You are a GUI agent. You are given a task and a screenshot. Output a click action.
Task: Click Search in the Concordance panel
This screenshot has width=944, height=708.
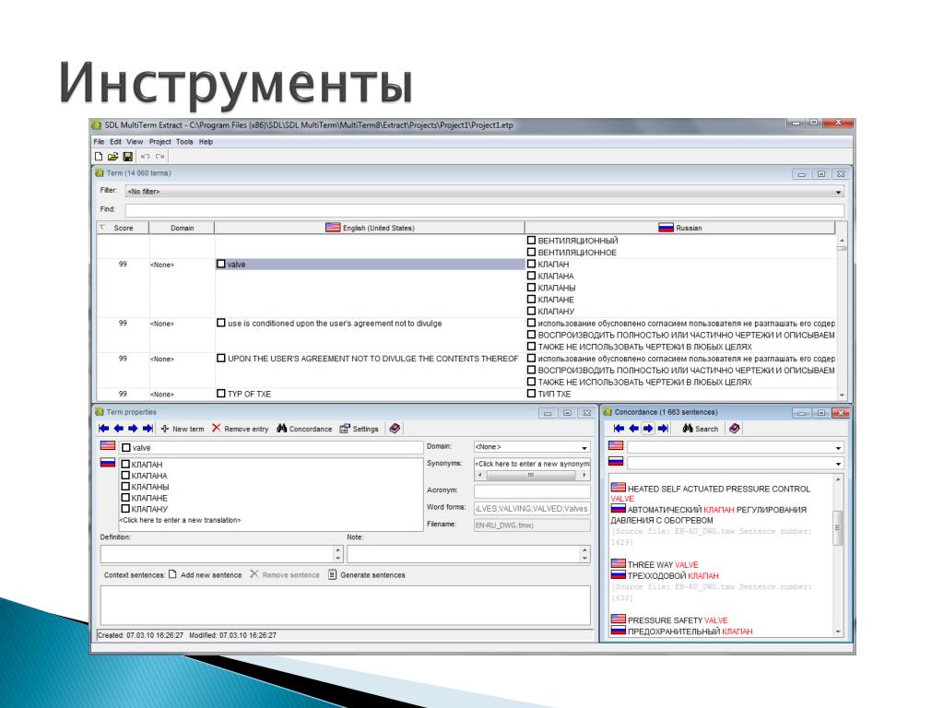pos(701,429)
